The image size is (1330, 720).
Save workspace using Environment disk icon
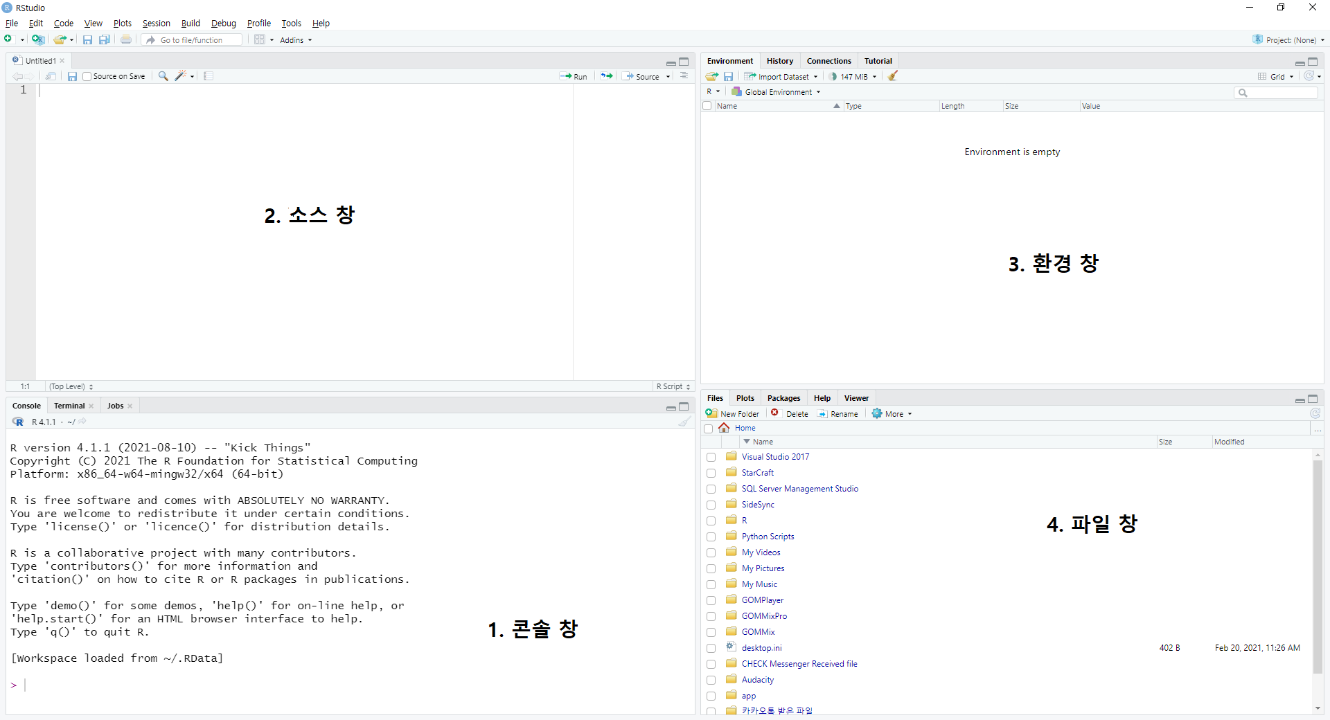(x=728, y=76)
